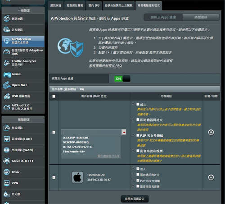
Task: Open the AiCloud 2.0 cloud icon
Action: (7, 107)
